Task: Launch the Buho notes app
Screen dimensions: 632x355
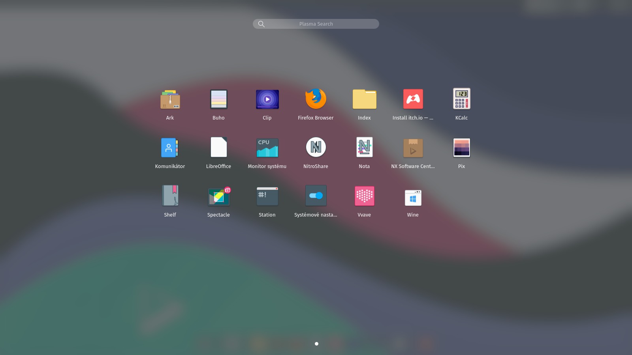Action: (x=218, y=99)
